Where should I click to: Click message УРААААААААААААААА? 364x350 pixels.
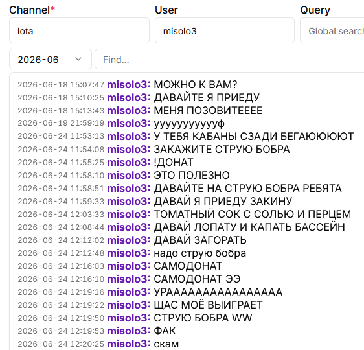point(218,292)
